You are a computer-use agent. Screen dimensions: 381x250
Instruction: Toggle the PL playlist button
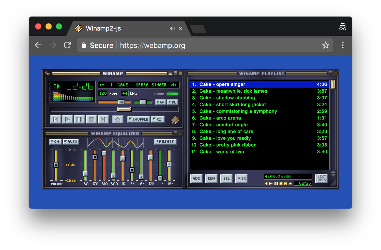pos(172,102)
